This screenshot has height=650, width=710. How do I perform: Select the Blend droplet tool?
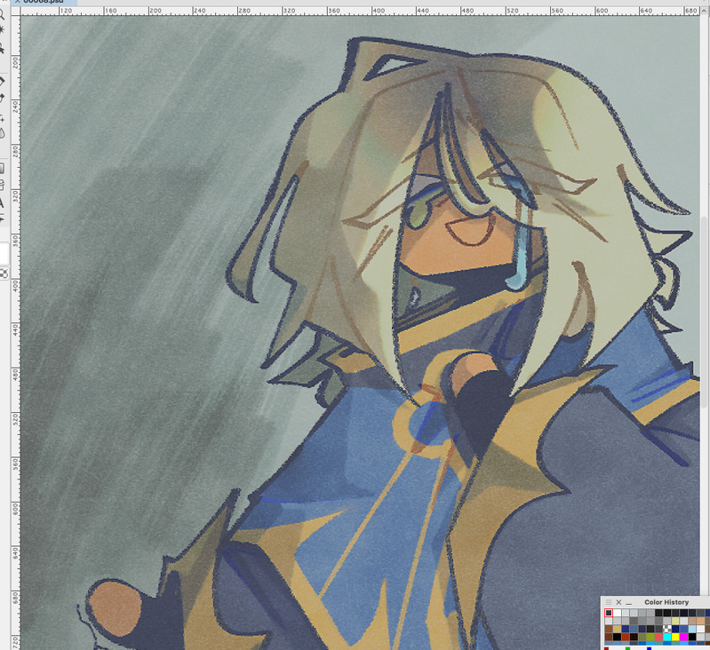tap(2, 133)
